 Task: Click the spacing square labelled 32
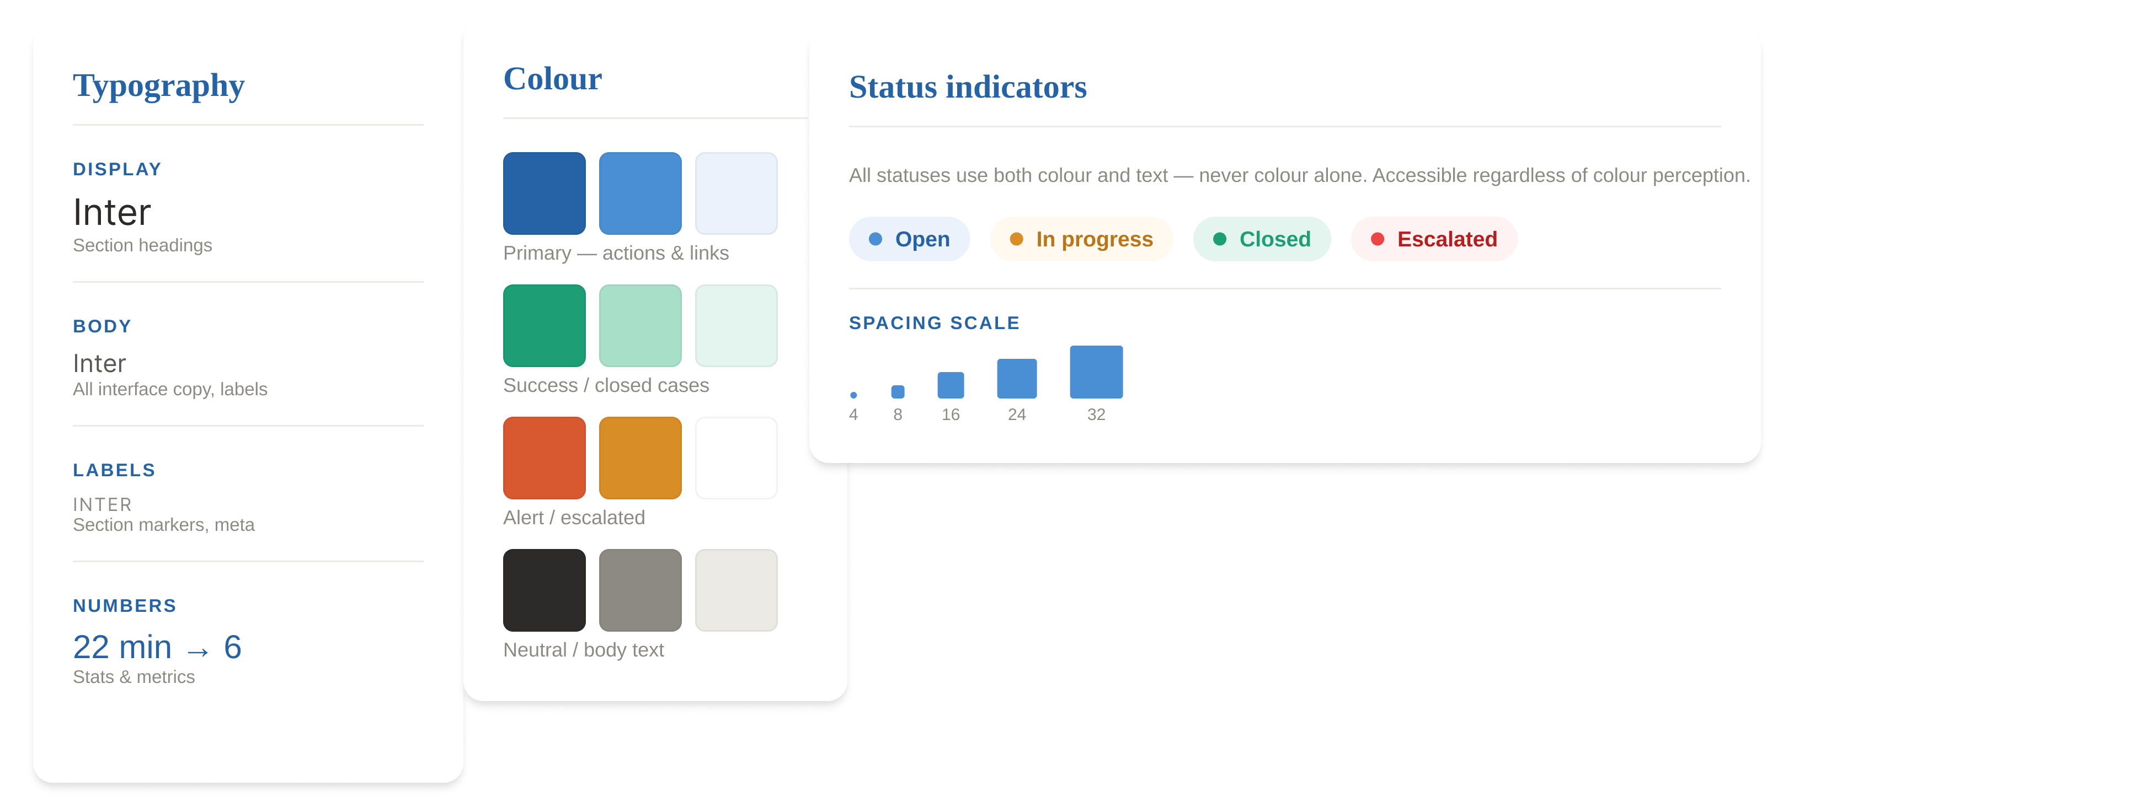1097,372
